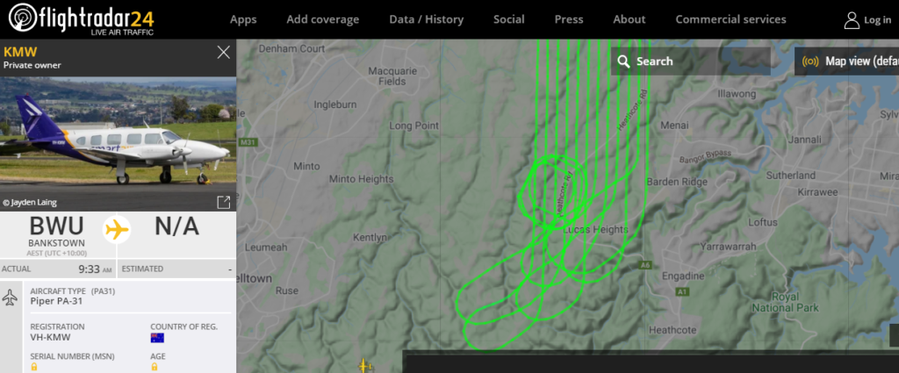Click the yellow aircraft marker on map
Screen dimensions: 899x373
click(x=364, y=365)
